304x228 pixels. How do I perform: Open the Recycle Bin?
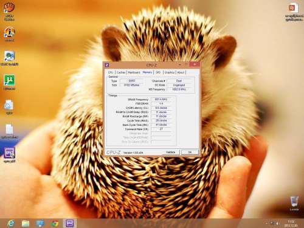pyautogui.click(x=294, y=203)
